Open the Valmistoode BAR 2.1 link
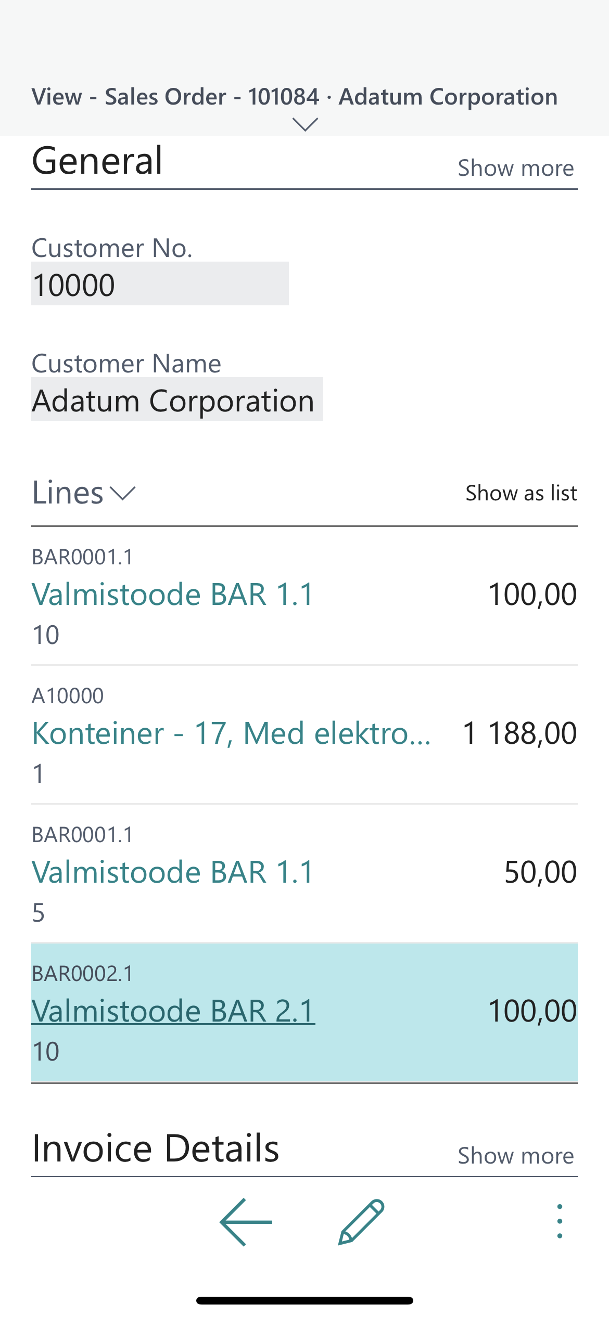Image resolution: width=609 pixels, height=1317 pixels. [173, 1011]
